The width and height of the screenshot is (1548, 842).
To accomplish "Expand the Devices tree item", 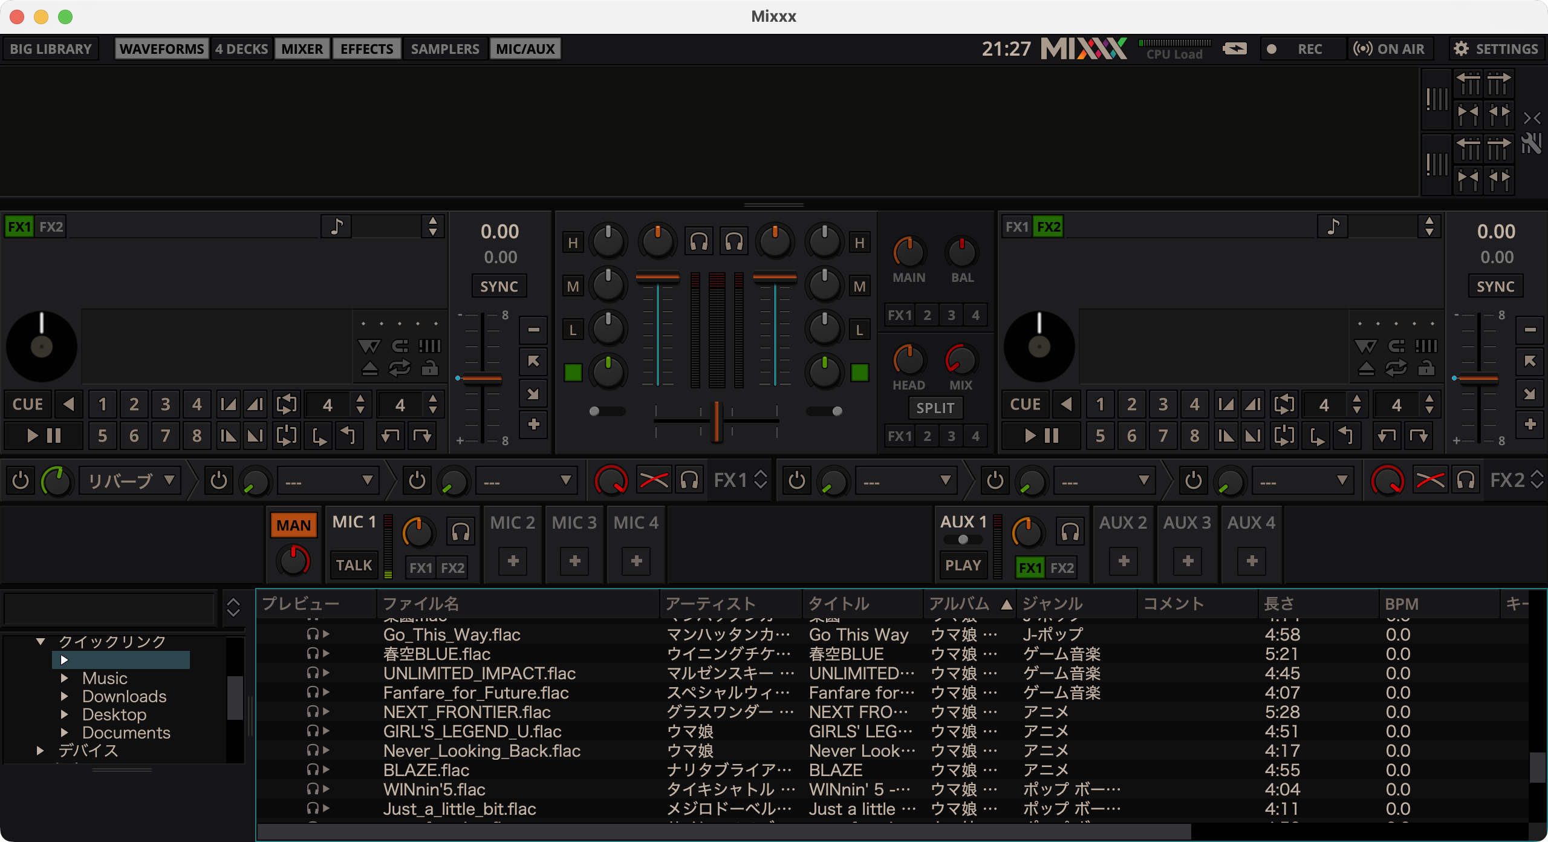I will [x=41, y=751].
